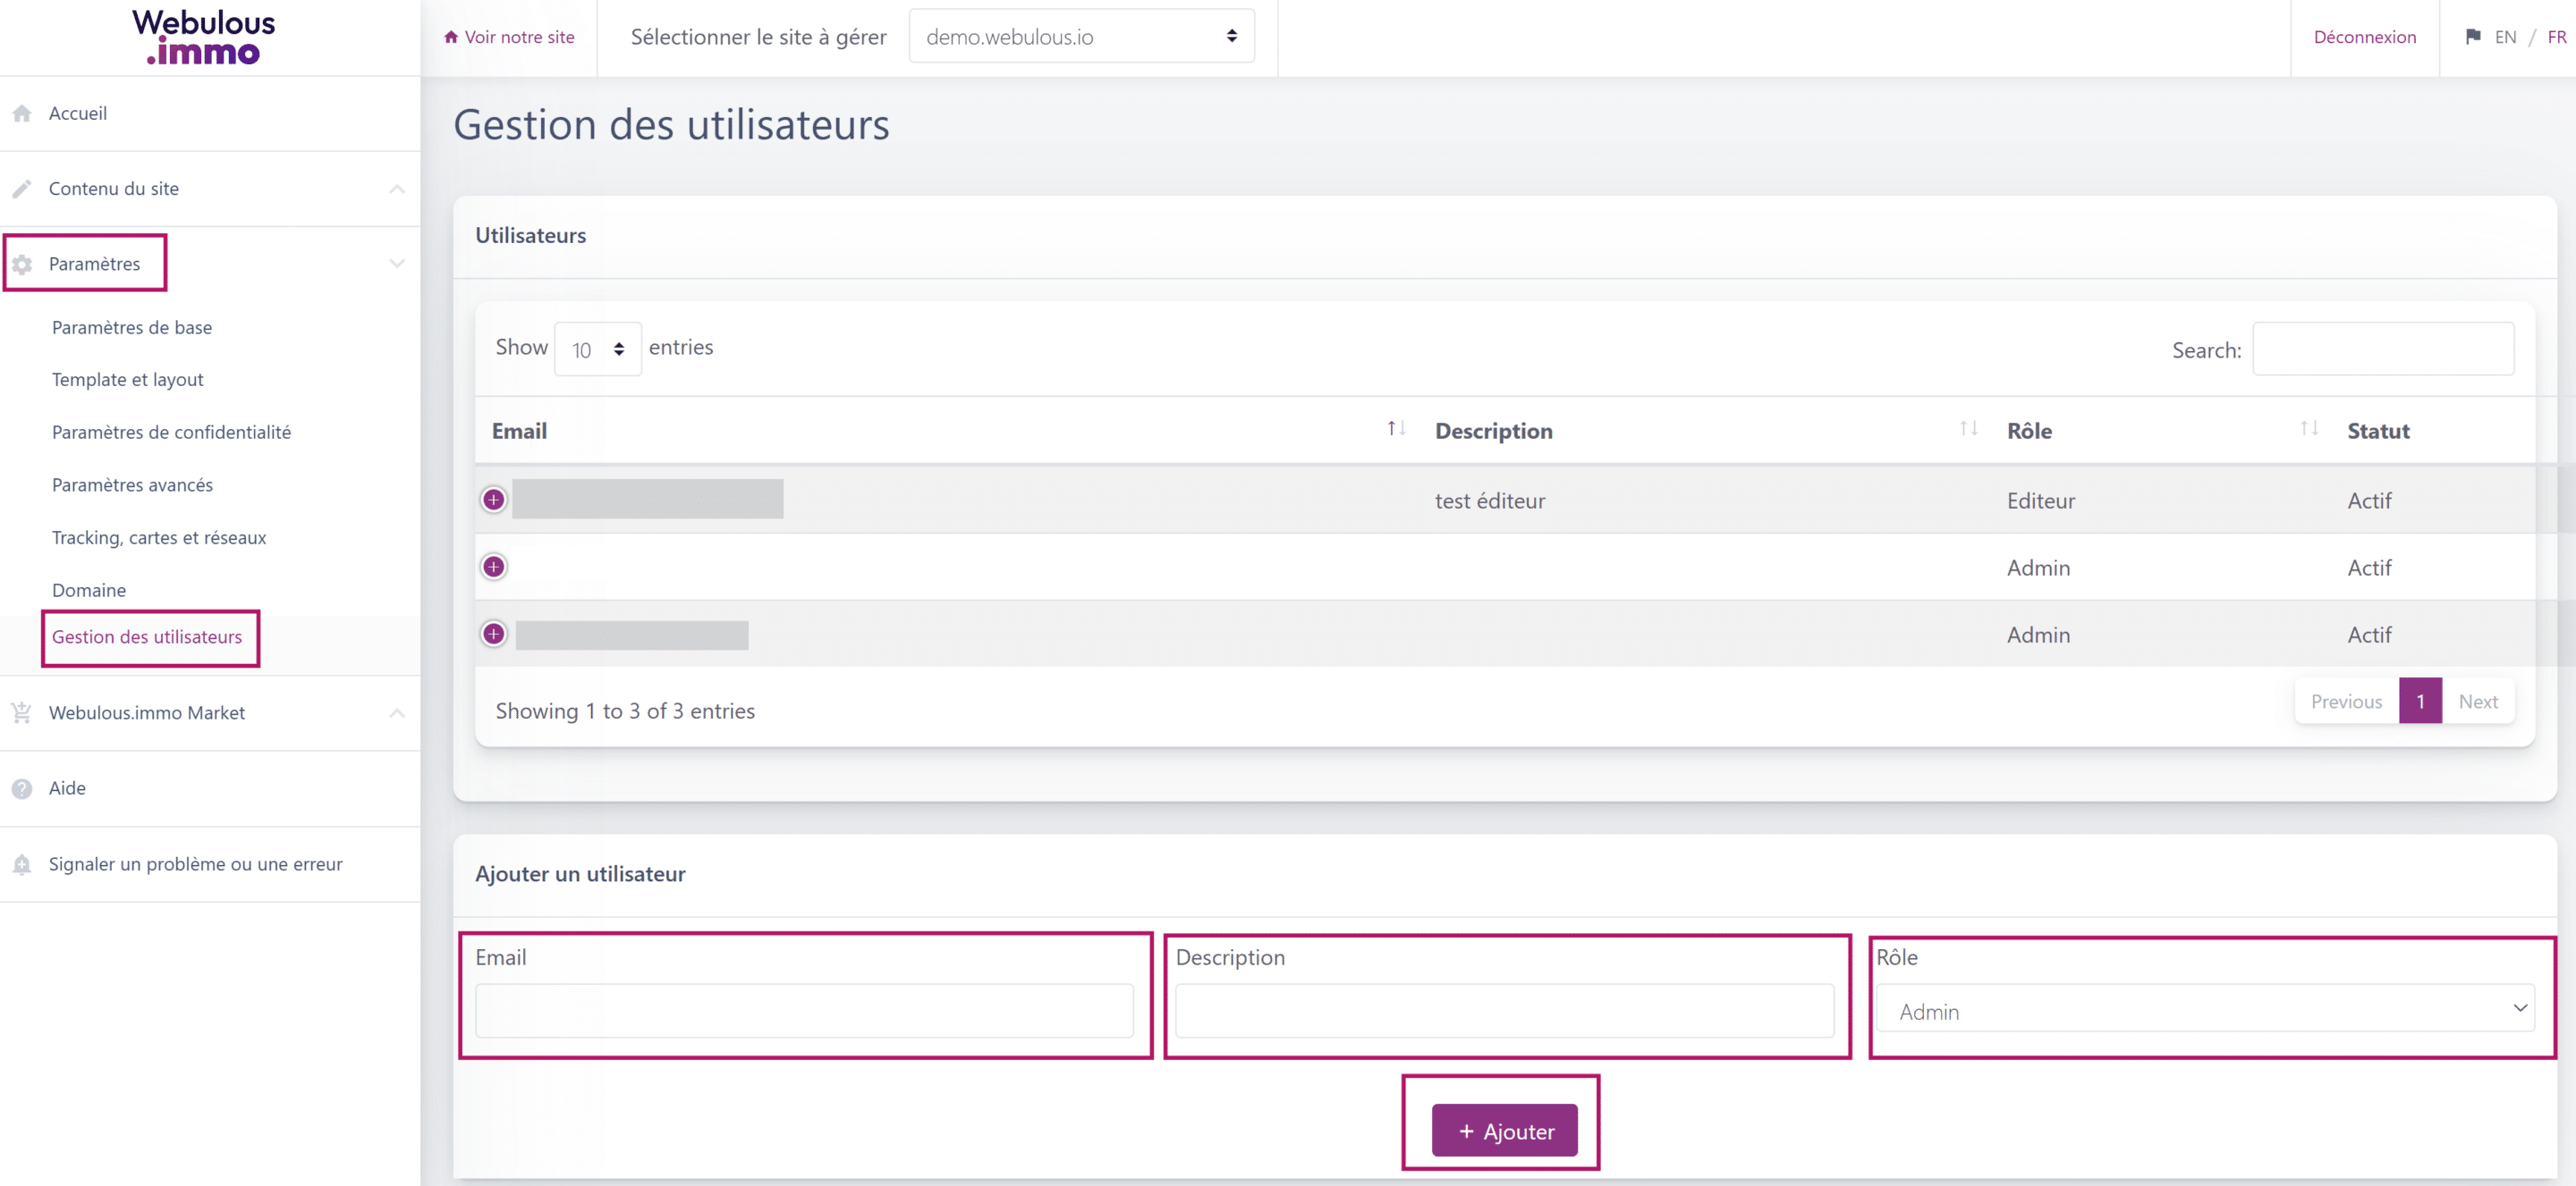The image size is (2576, 1186).
Task: Go to Template et layout
Action: (128, 380)
